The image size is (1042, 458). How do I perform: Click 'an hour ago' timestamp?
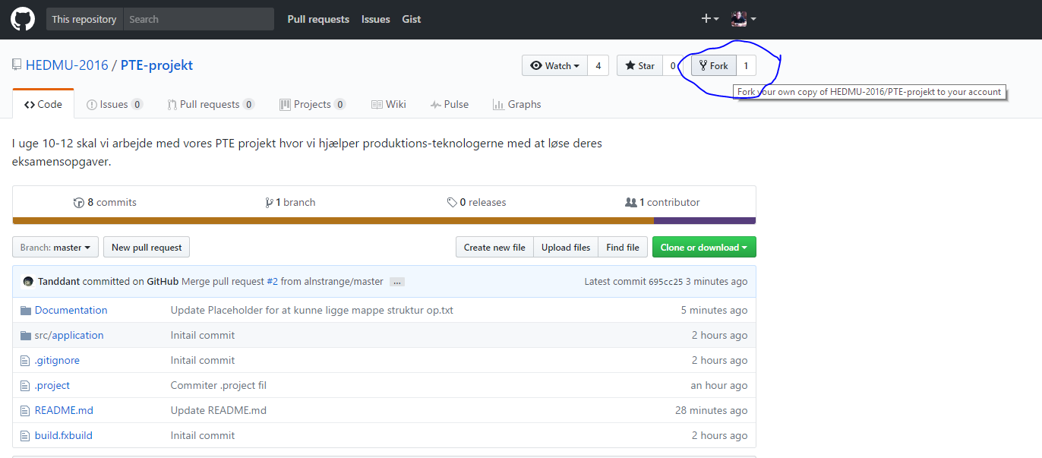[x=719, y=385]
